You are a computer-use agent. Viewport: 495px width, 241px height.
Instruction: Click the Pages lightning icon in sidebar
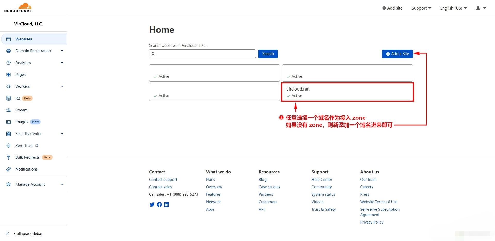[9, 75]
